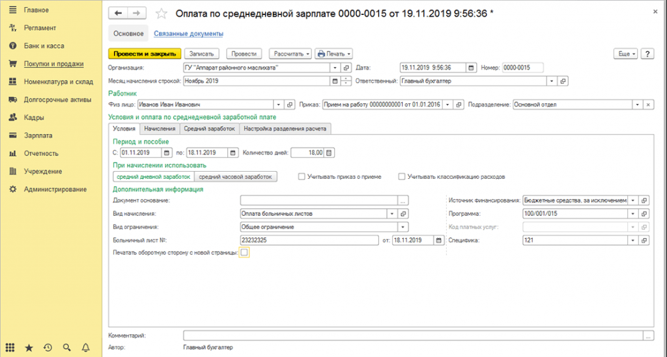Click into the Комментарий text field

click(x=412, y=336)
